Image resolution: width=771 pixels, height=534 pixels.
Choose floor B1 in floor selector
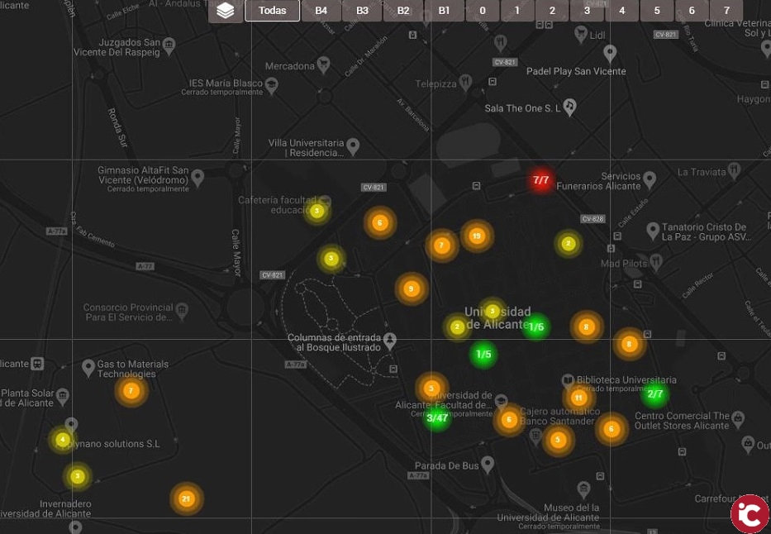445,11
